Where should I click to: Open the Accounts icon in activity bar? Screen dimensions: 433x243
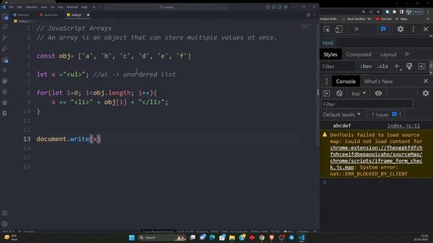click(5, 213)
